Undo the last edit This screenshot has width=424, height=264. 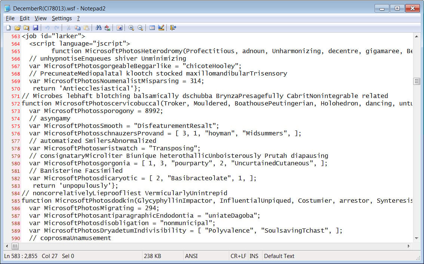pos(47,28)
